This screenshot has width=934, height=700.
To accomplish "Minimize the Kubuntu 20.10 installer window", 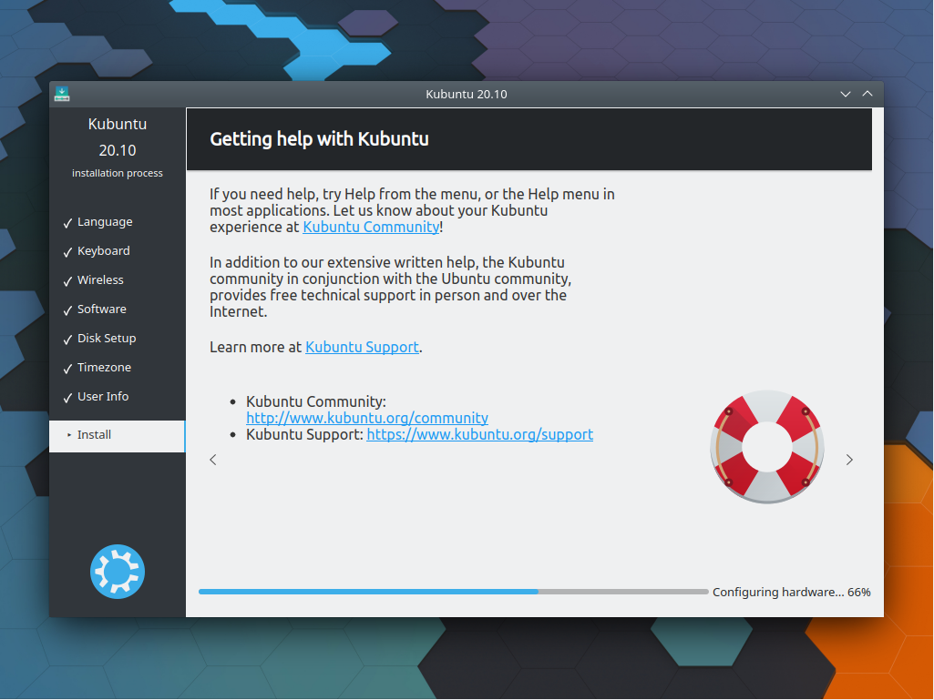I will point(846,94).
